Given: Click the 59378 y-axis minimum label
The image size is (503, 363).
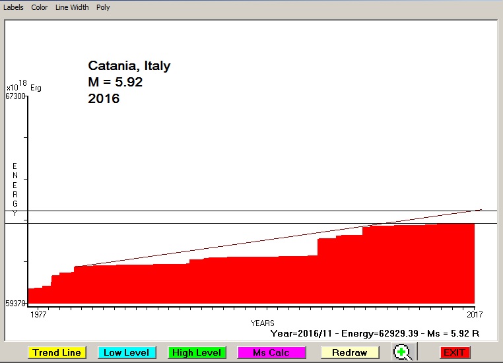Looking at the screenshot, I should click(15, 304).
